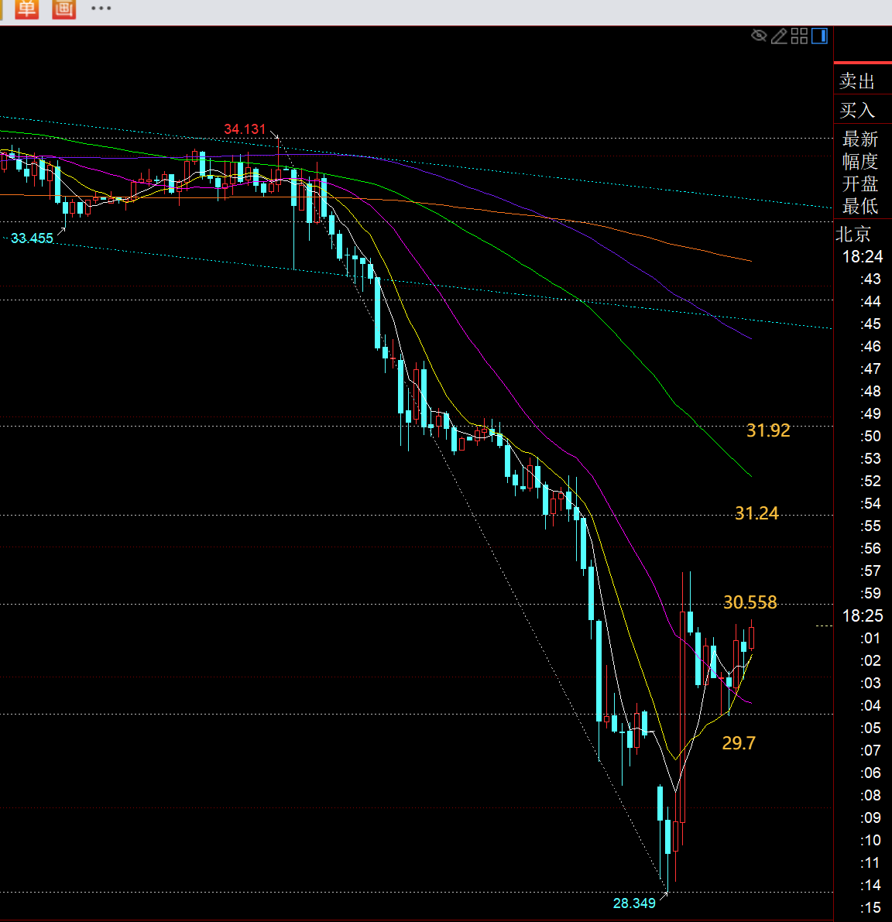Select the 开盘 opening price row

click(860, 184)
